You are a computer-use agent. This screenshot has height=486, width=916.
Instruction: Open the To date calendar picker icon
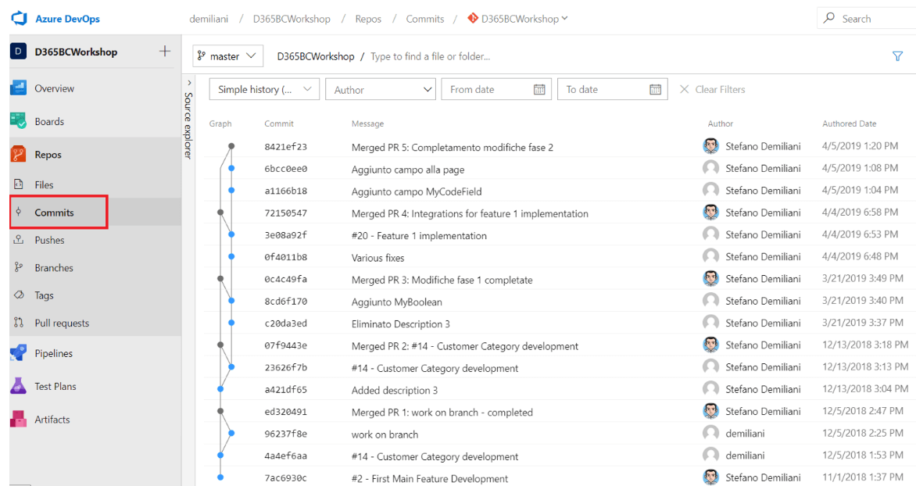655,89
